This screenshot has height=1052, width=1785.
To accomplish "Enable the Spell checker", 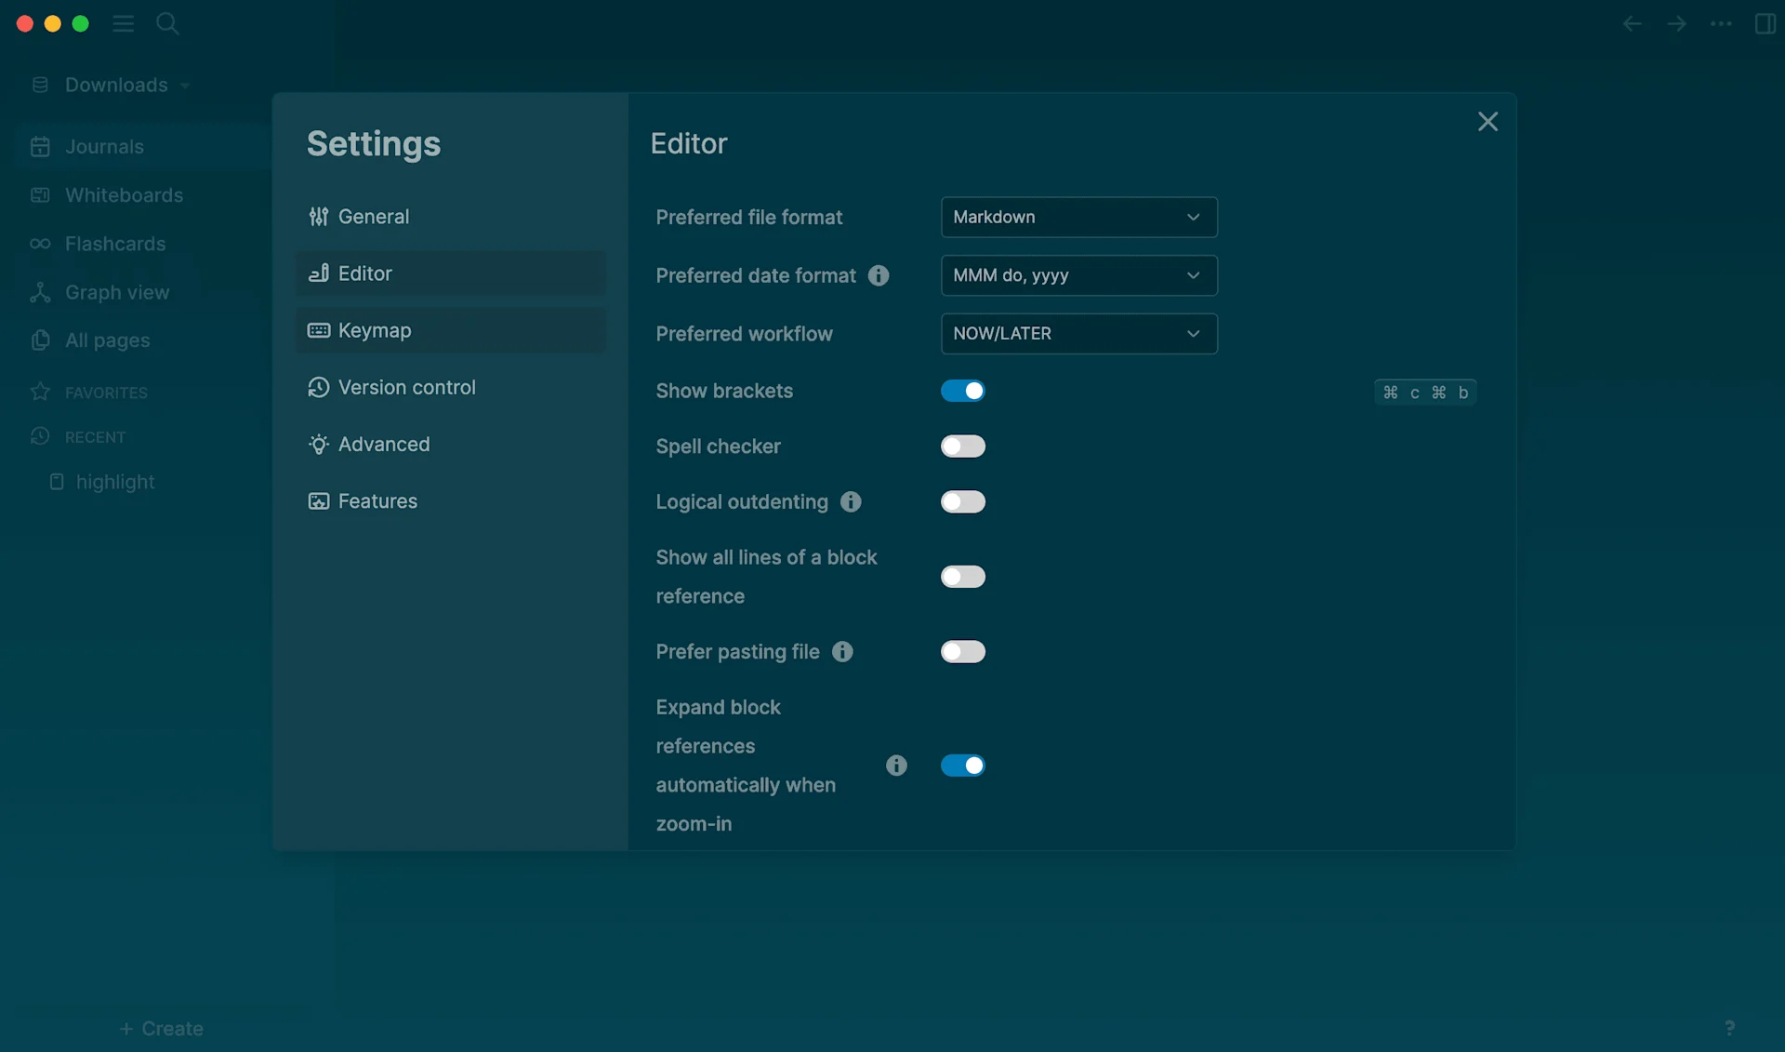I will click(x=962, y=446).
